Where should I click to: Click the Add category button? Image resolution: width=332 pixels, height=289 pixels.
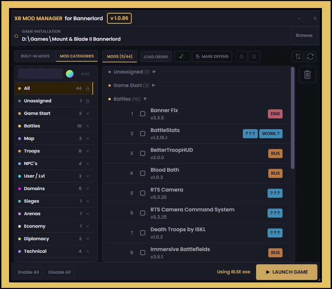point(85,74)
